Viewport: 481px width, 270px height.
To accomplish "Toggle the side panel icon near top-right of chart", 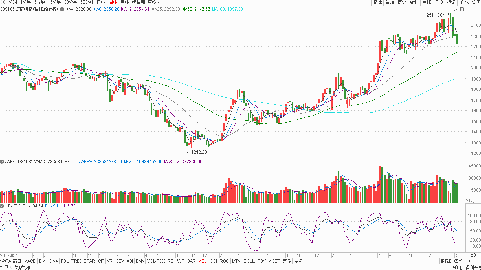I will [462, 9].
